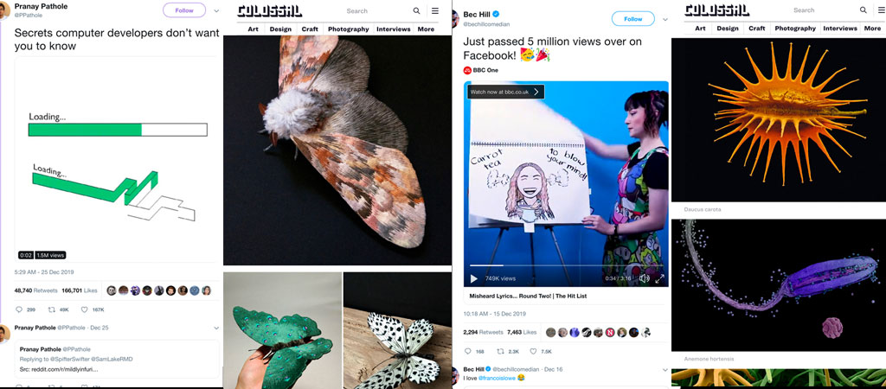Image resolution: width=886 pixels, height=389 pixels.
Task: Follow Pranay Pathole
Action: pos(184,10)
